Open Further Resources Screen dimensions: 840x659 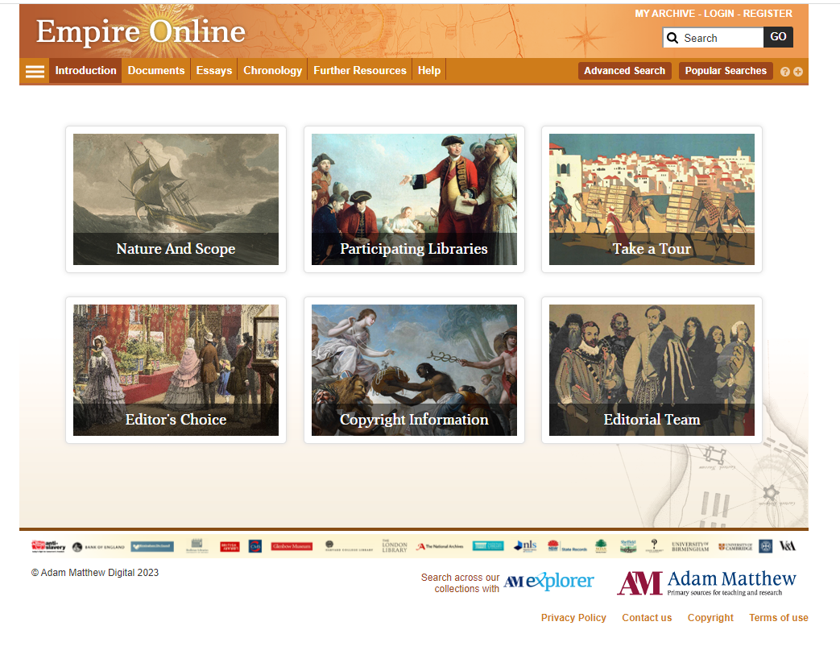click(359, 71)
